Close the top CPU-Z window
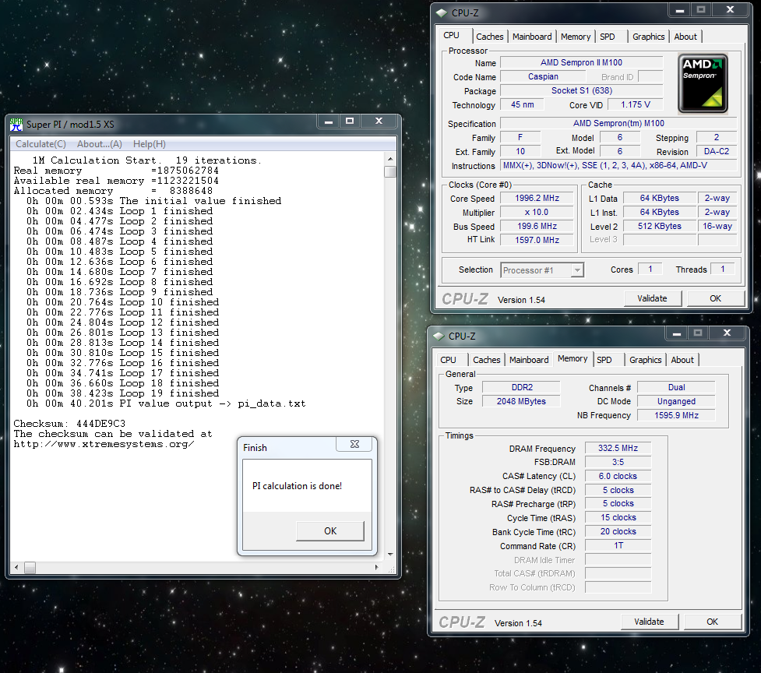The height and width of the screenshot is (673, 761). (730, 10)
